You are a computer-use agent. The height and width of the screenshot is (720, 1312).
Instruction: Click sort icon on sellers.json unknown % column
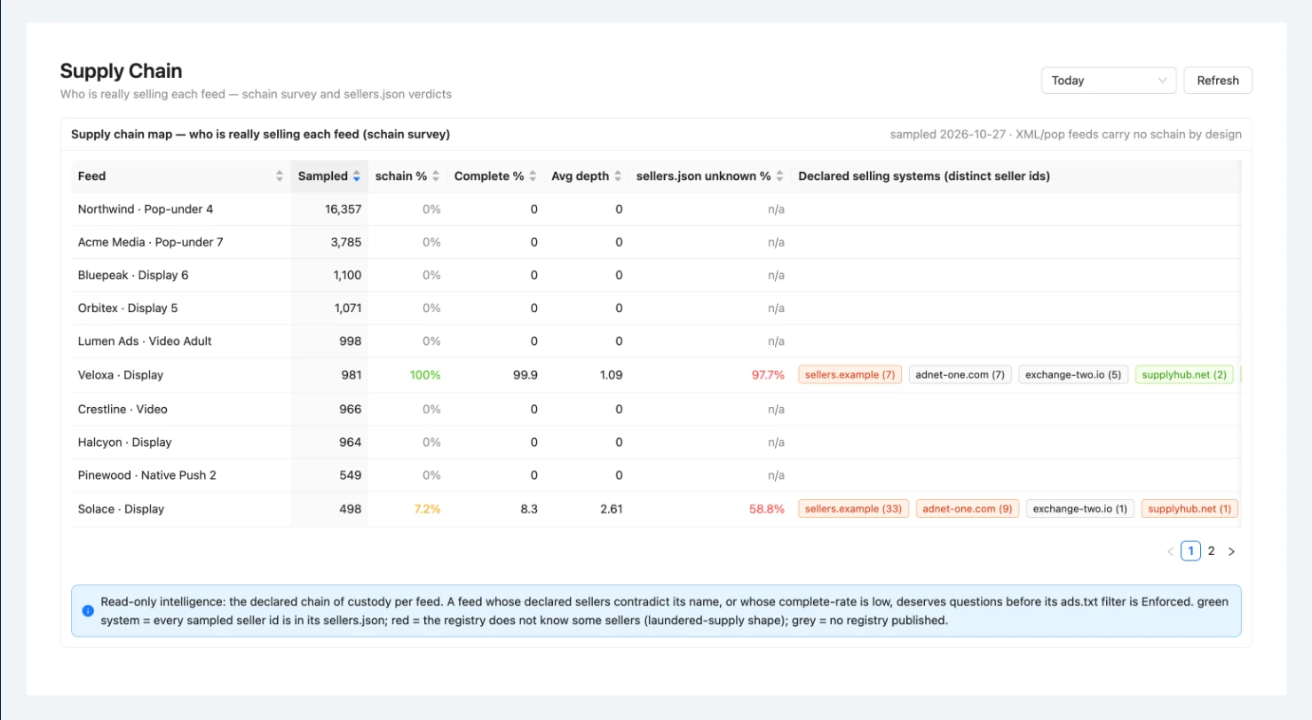point(779,176)
